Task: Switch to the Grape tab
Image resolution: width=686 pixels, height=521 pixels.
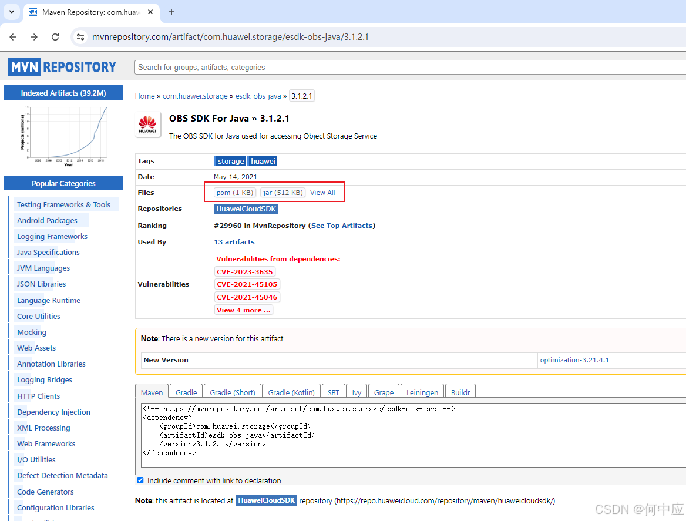Action: click(384, 392)
